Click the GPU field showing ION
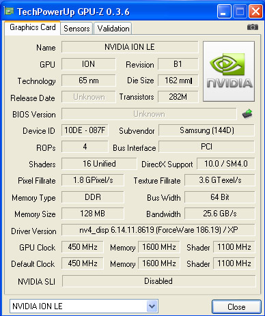The height and width of the screenshot is (316, 265). [x=89, y=64]
